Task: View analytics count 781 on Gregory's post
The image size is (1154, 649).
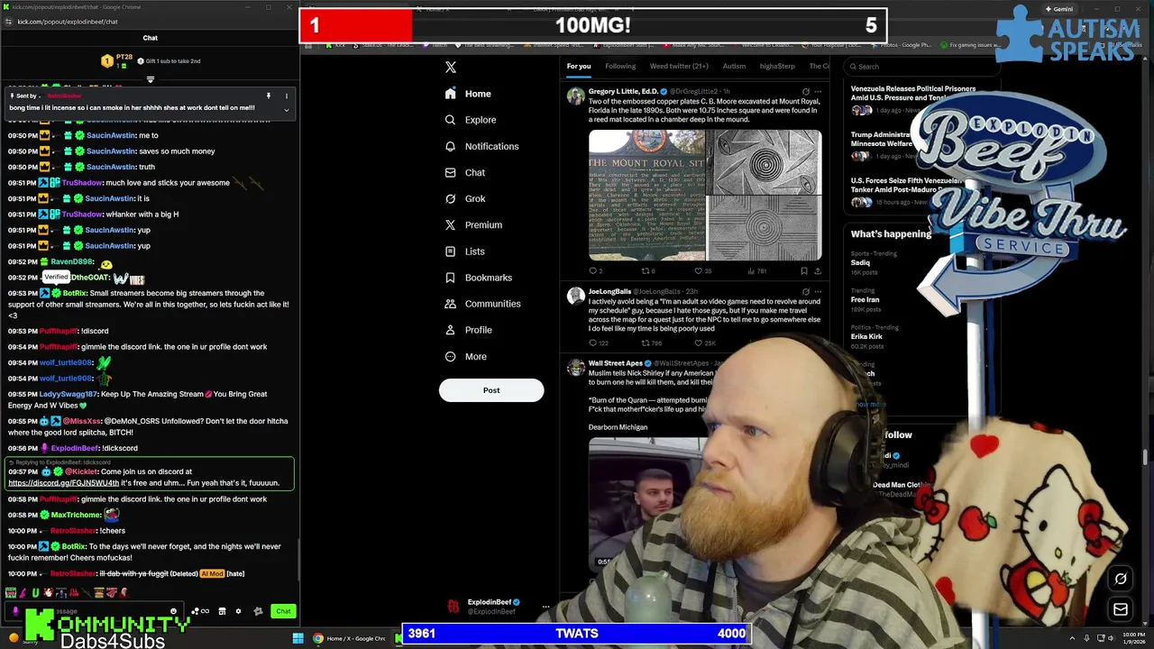Action: point(757,270)
